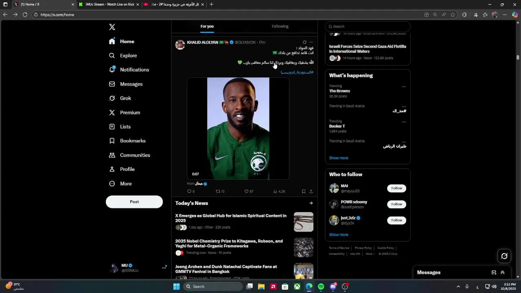Viewport: 521px width, 293px height.
Task: Expand the Messages drawer
Action: [503, 273]
